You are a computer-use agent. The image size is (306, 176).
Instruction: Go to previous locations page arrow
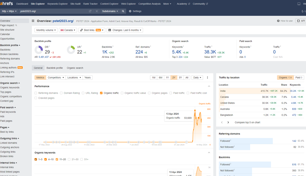(222, 122)
